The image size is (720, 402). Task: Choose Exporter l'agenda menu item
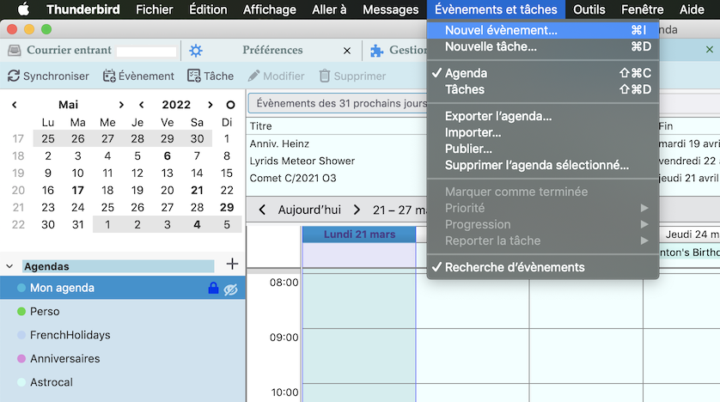543,116
